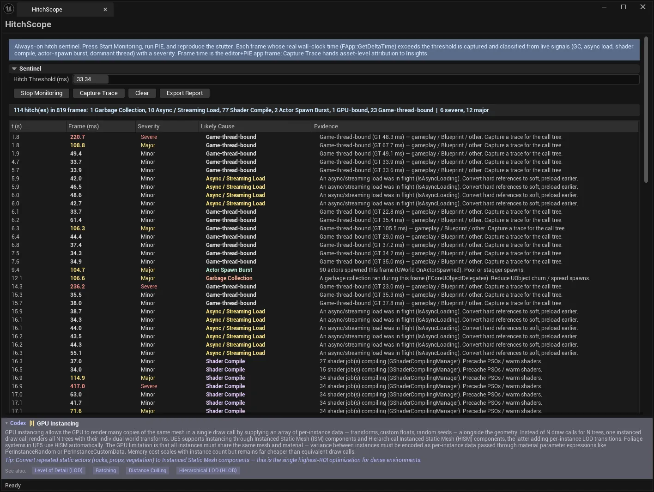
Task: Click the 114.9 frame time cell
Action: pos(78,378)
